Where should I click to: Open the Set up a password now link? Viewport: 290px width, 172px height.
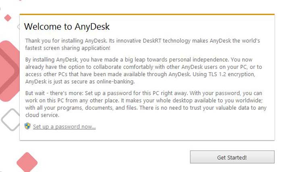pyautogui.click(x=64, y=127)
